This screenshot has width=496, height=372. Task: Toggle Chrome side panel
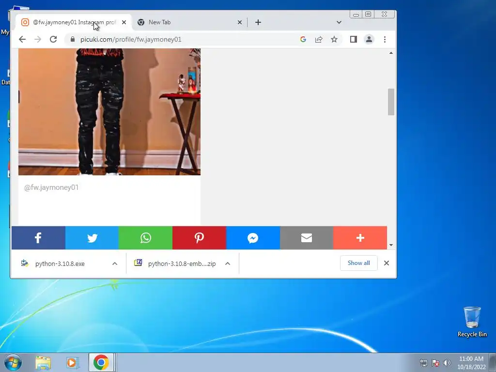(353, 39)
